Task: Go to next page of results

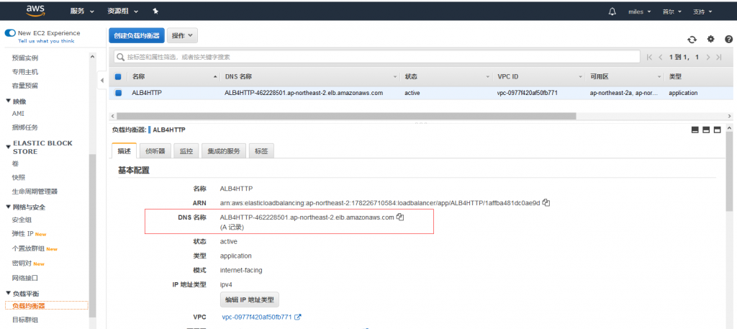Action: [x=708, y=58]
